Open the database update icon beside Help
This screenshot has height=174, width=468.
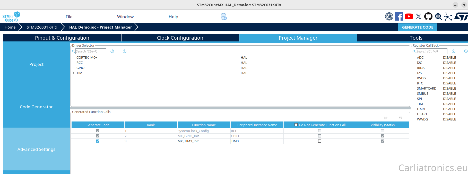pyautogui.click(x=224, y=17)
